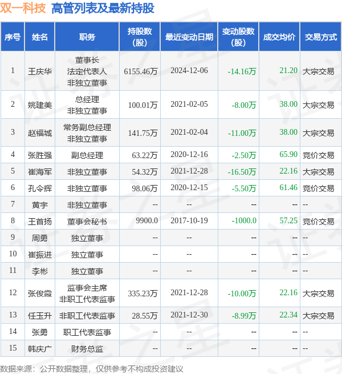This screenshot has width=342, height=374.
Task: Select the name 黄宇
Action: tap(40, 204)
